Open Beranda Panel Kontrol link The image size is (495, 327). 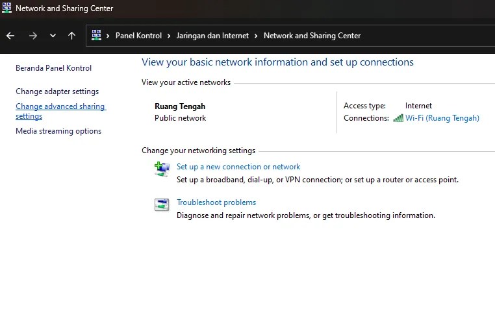53,68
